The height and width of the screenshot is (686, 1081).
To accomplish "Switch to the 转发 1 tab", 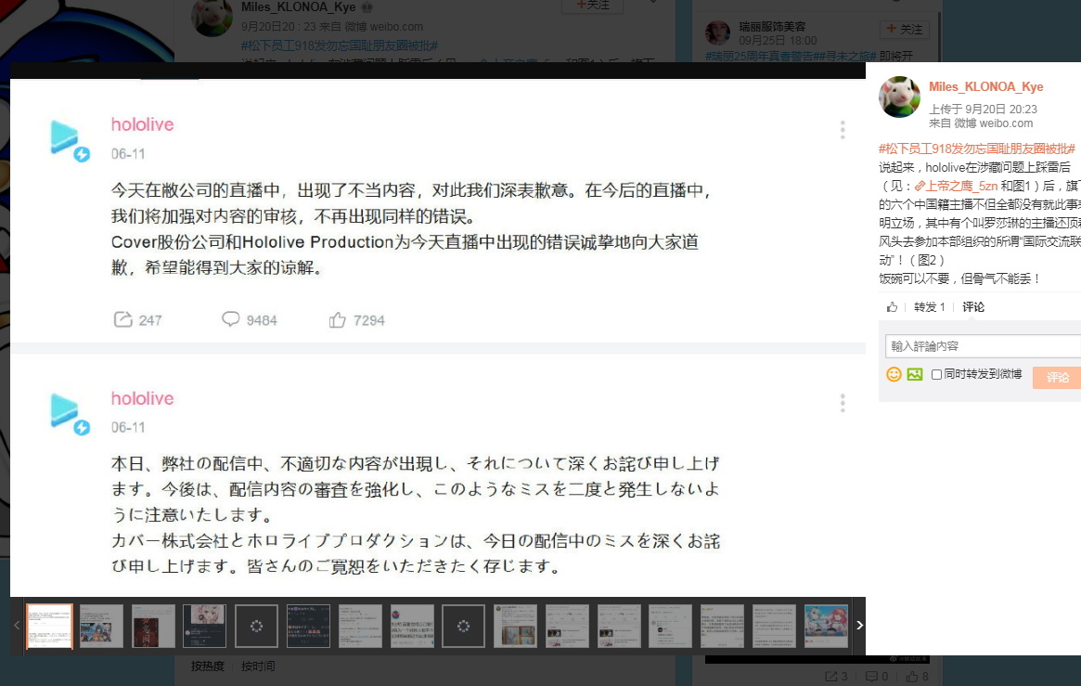I will [x=930, y=307].
